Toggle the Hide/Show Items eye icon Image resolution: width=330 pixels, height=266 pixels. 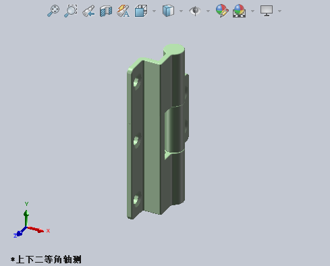[195, 11]
